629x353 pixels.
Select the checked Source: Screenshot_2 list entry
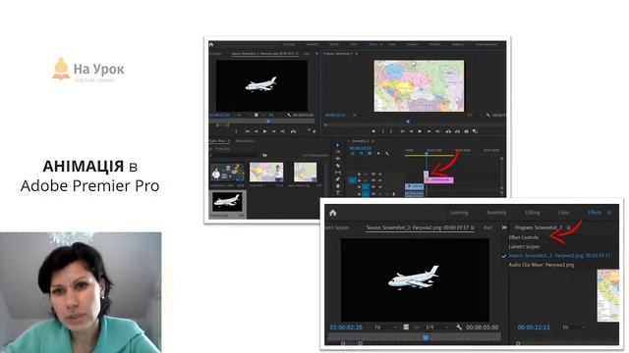tap(559, 255)
